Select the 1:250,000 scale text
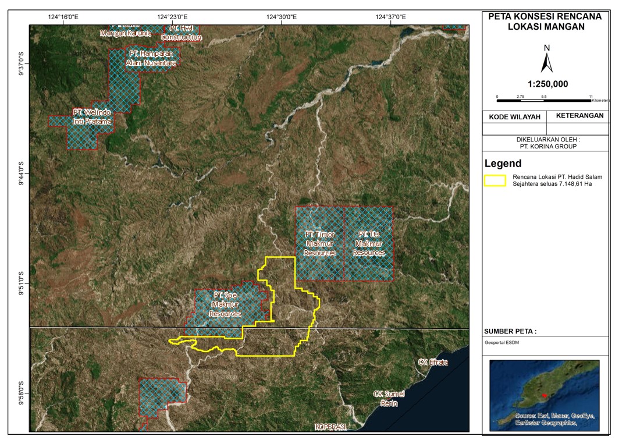 545,84
